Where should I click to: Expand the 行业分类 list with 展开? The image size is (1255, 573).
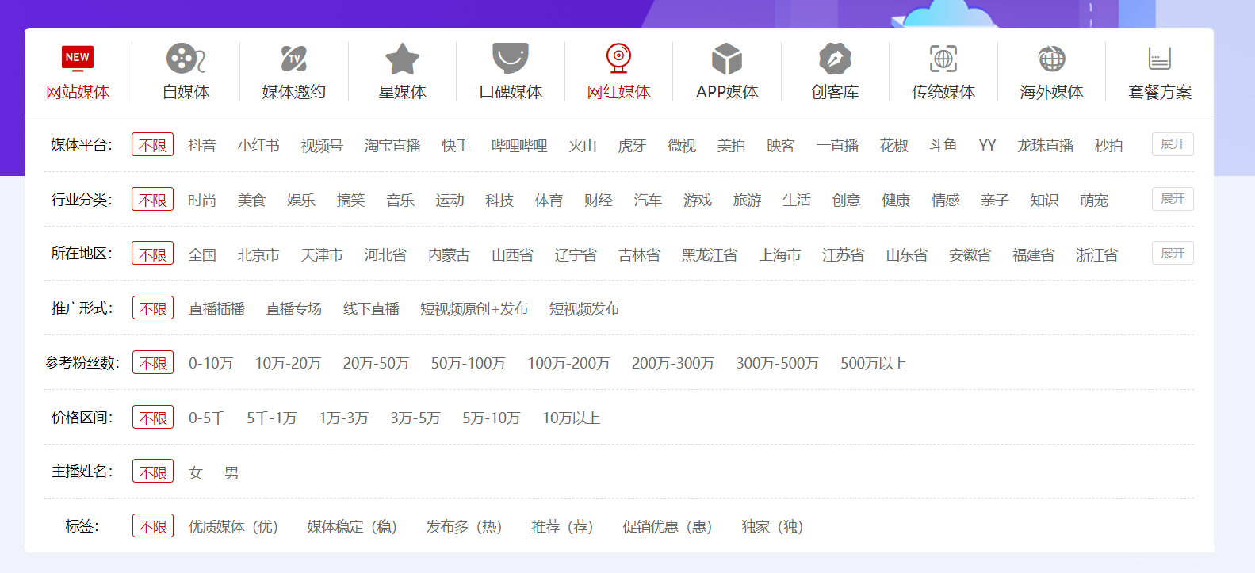pyautogui.click(x=1173, y=199)
